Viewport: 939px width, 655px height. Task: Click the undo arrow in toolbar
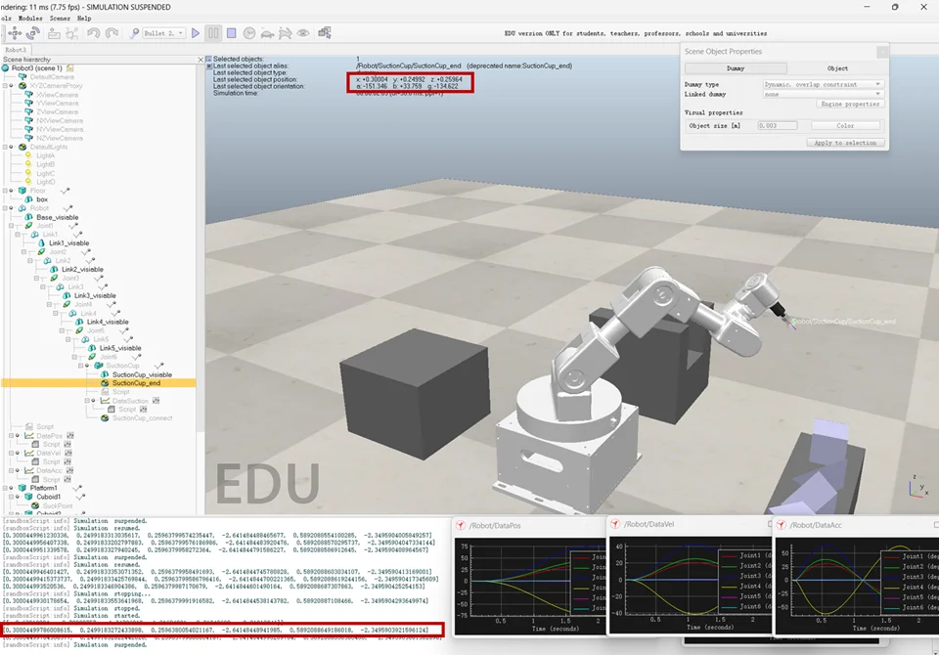[95, 33]
